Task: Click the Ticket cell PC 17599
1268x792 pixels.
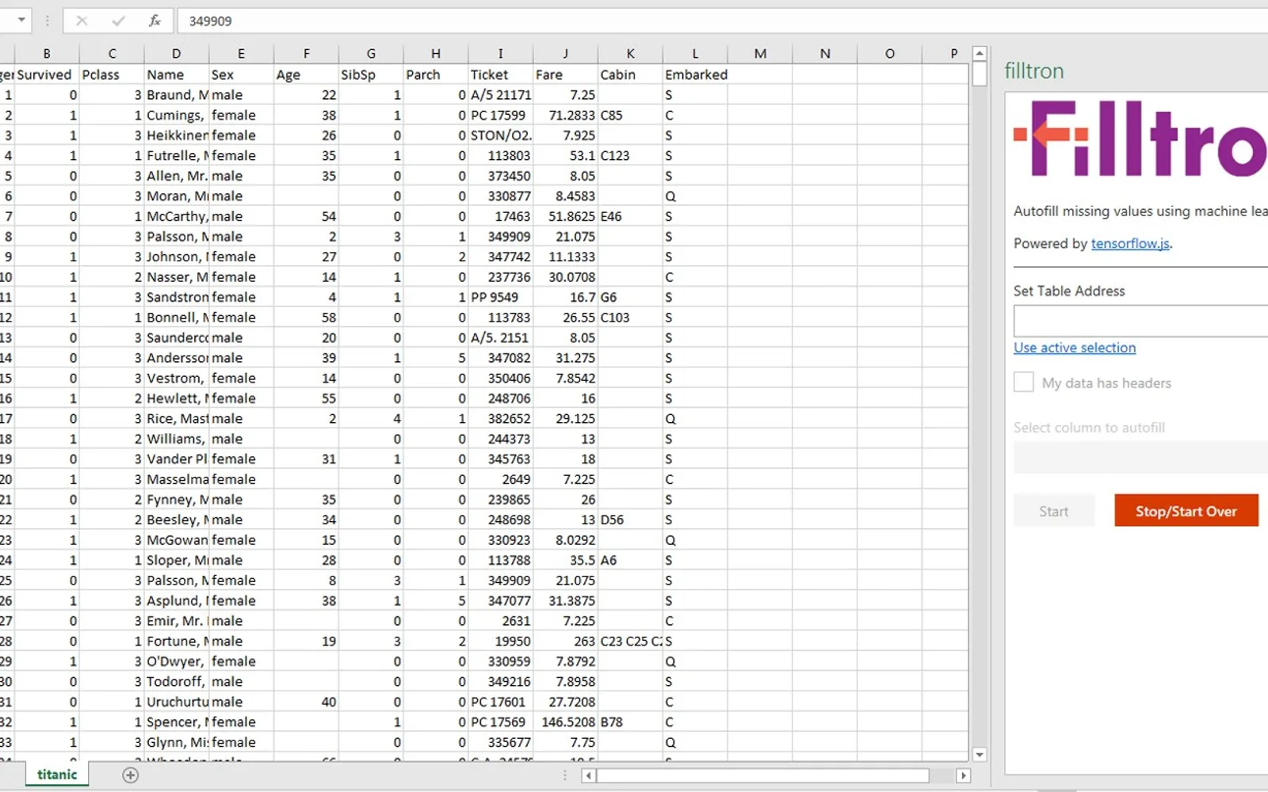Action: pos(501,115)
